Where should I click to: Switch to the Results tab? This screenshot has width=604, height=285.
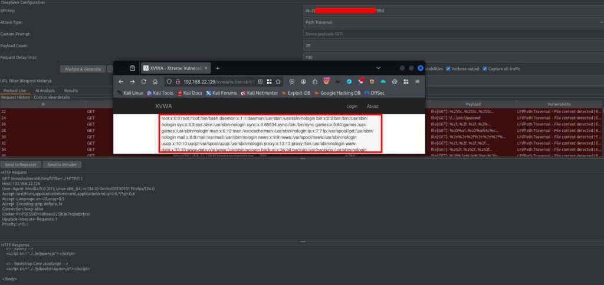coord(71,91)
